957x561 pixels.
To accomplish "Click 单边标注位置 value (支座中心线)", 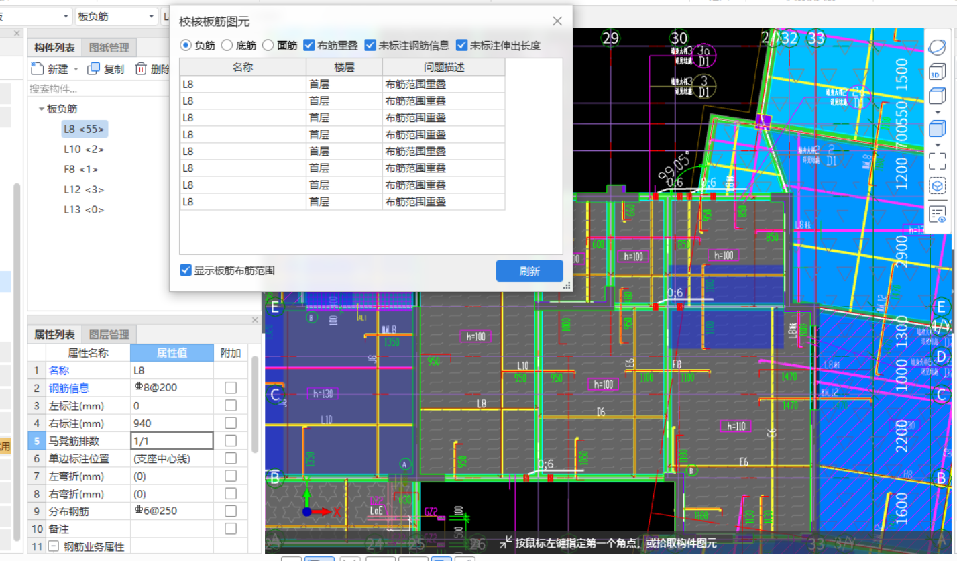I will coord(172,458).
